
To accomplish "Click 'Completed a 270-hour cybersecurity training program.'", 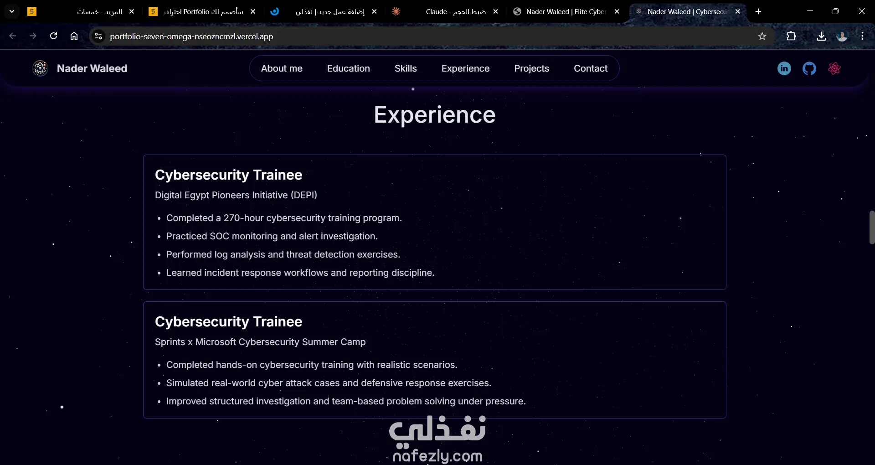I will point(284,218).
